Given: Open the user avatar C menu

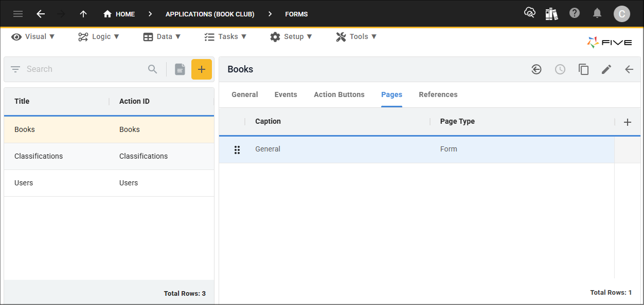Looking at the screenshot, I should (x=622, y=14).
